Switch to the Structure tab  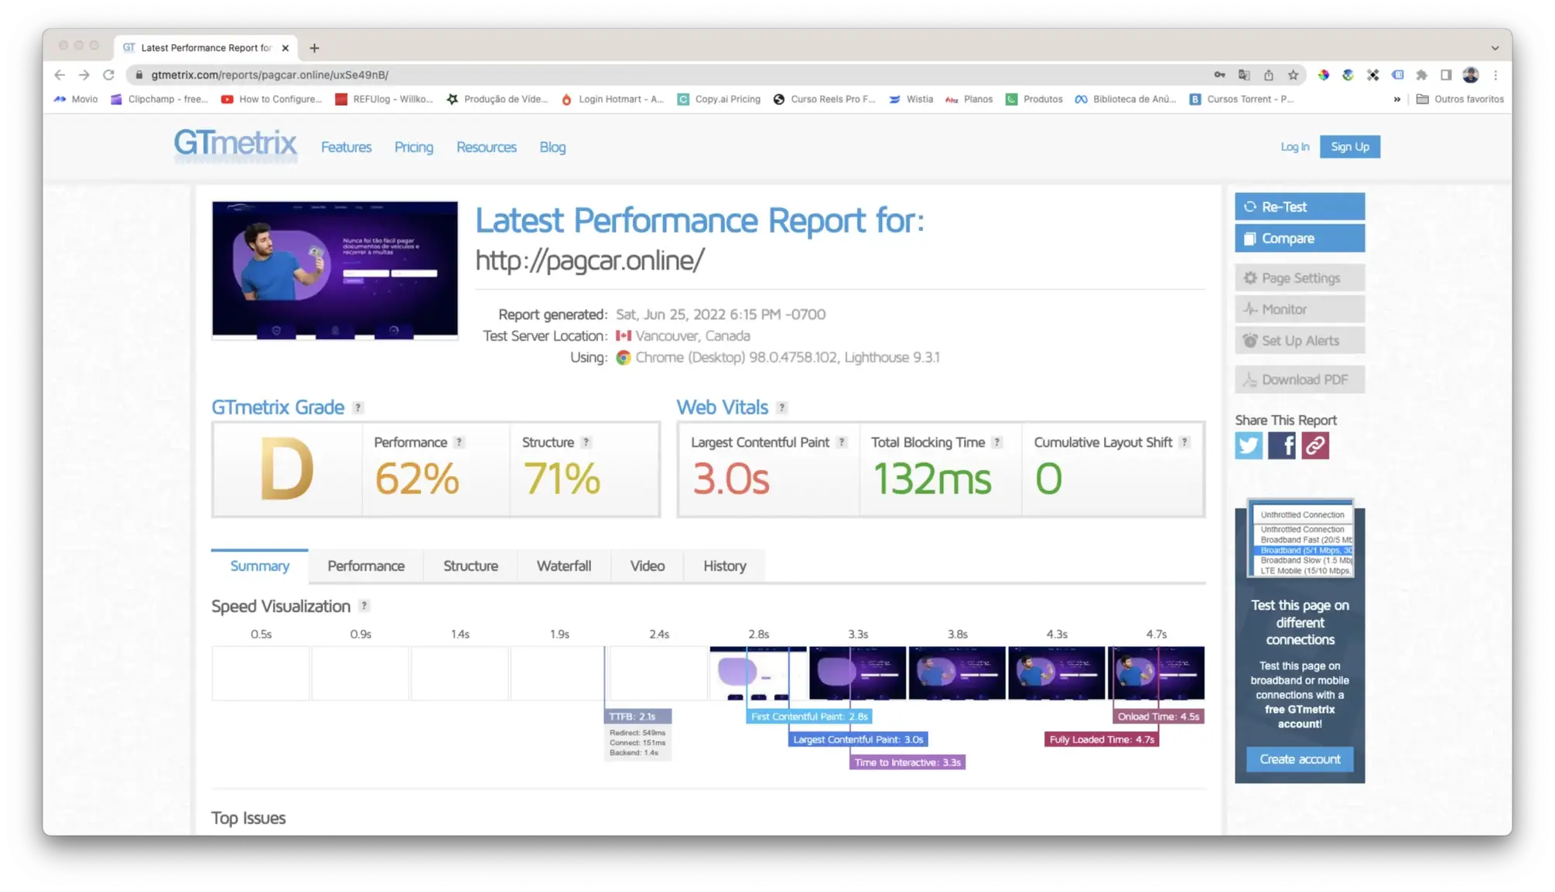(x=470, y=566)
